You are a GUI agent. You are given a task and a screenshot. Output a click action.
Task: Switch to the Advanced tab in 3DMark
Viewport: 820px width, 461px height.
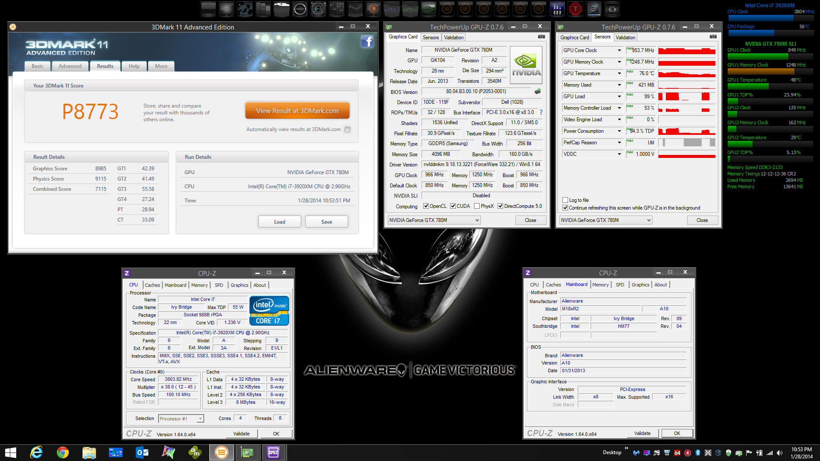[70, 66]
